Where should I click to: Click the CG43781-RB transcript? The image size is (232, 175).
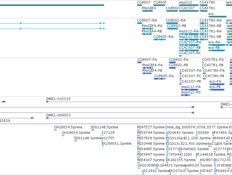click(x=204, y=40)
